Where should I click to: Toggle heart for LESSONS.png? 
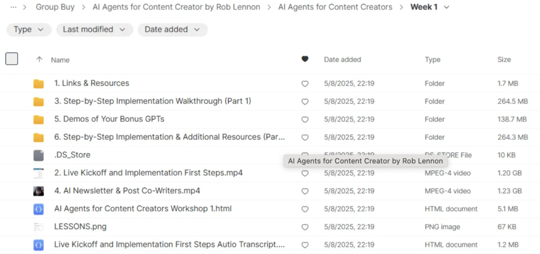tap(305, 227)
